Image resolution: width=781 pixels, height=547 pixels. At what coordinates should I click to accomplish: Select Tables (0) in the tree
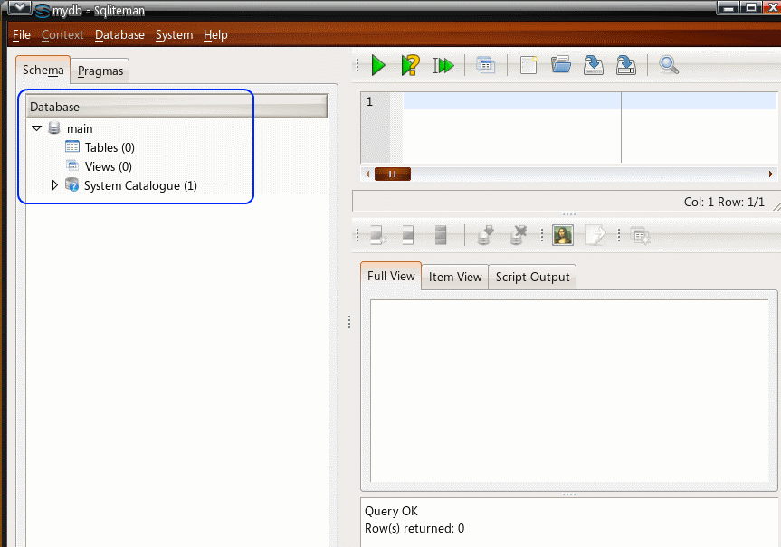click(x=110, y=147)
